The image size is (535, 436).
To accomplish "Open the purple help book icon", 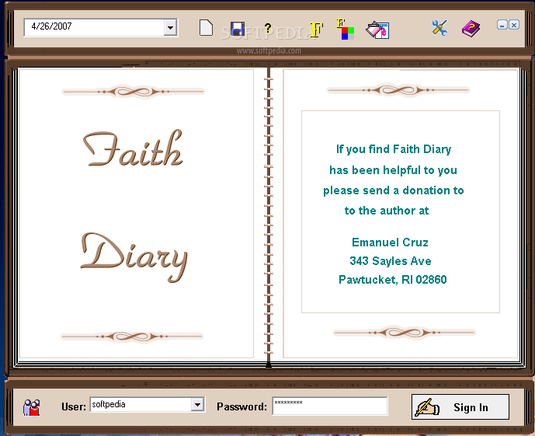I will (x=471, y=29).
